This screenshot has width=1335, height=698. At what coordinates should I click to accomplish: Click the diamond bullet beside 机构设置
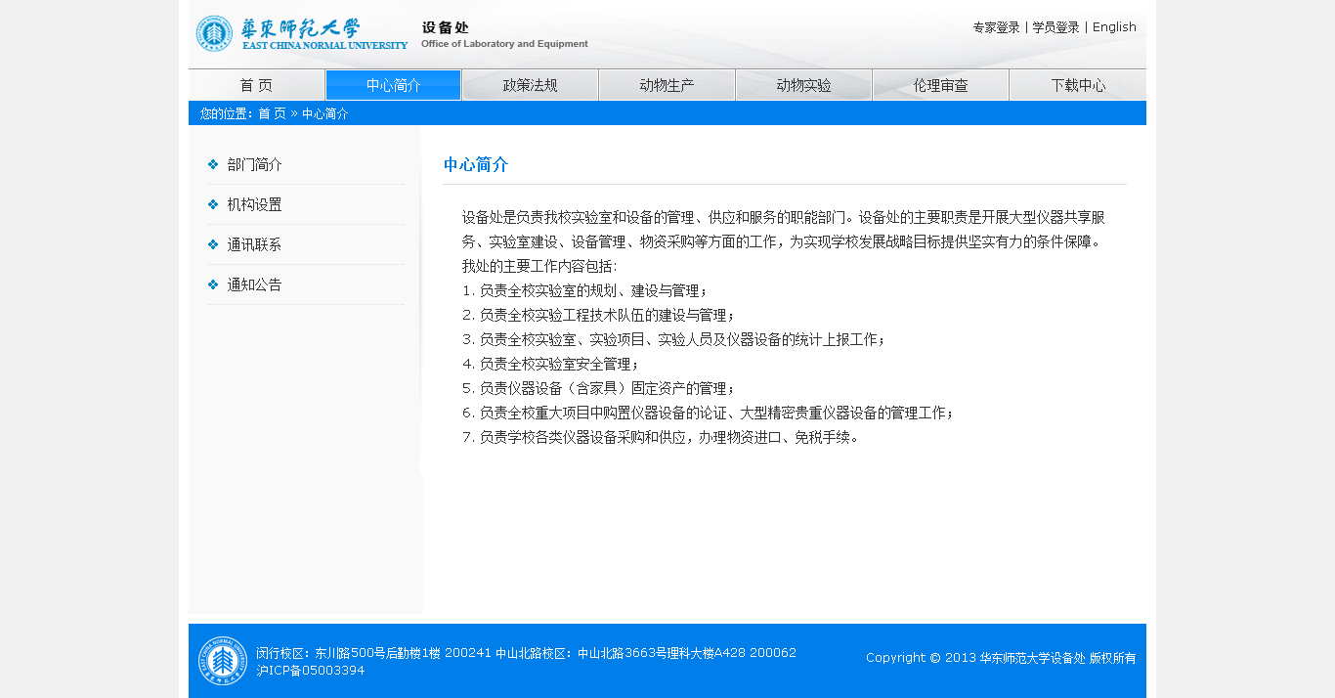point(213,204)
